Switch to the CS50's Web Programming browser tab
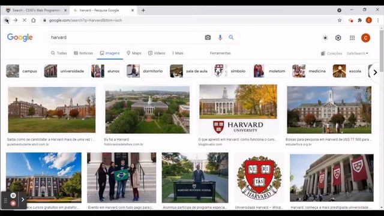Screen dimensions: 384x216 35,10
